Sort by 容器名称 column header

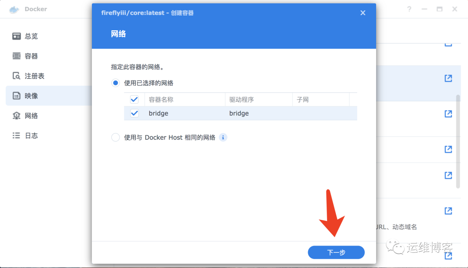click(x=185, y=100)
